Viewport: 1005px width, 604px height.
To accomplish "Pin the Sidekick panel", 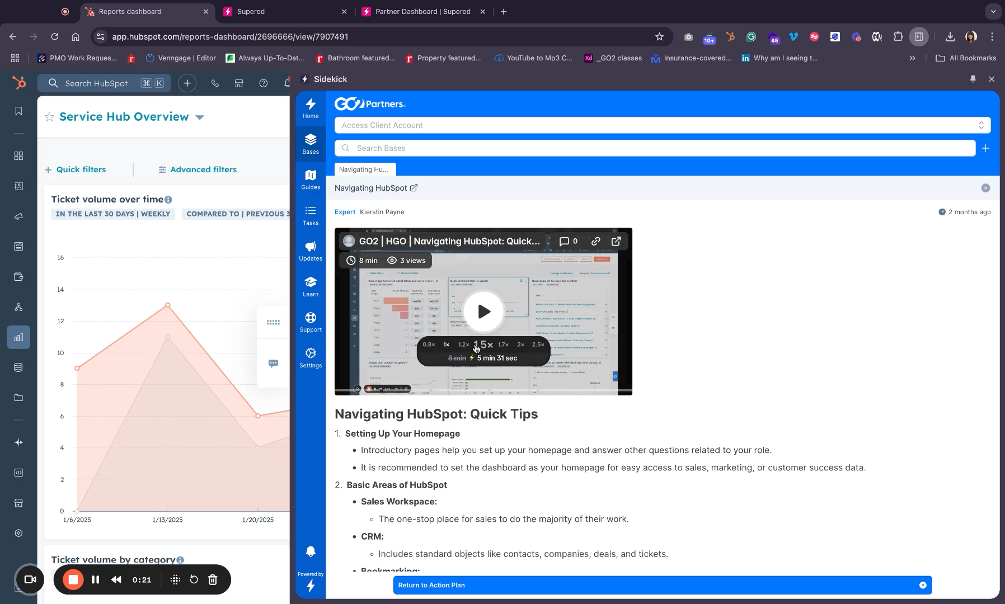I will (x=973, y=79).
